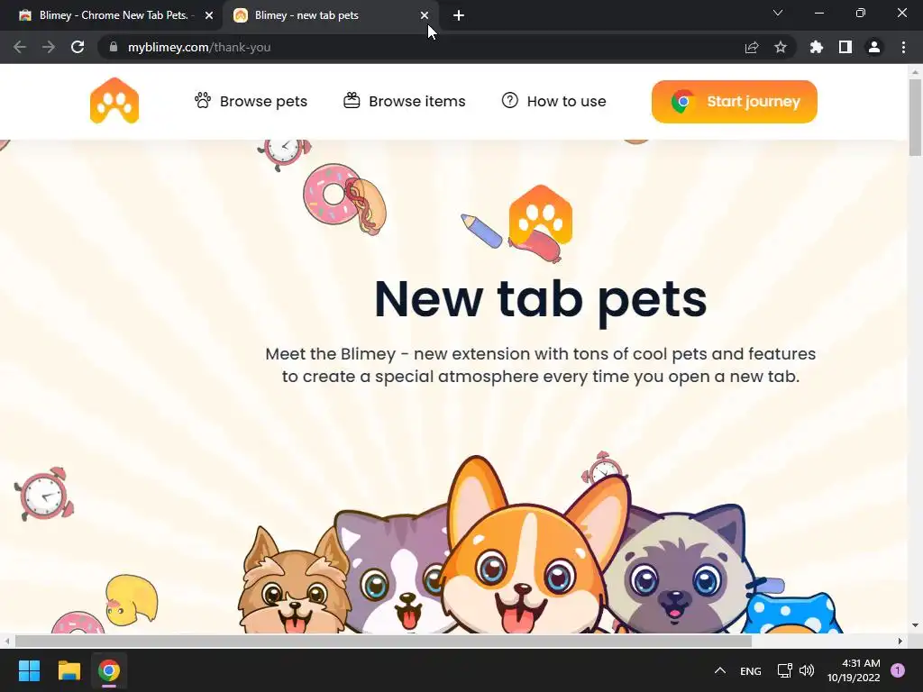Click the Blimey paw logo in header
Image resolution: width=923 pixels, height=692 pixels.
click(x=114, y=101)
